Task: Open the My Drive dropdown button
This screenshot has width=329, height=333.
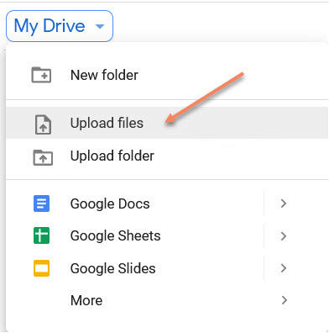Action: (x=60, y=26)
